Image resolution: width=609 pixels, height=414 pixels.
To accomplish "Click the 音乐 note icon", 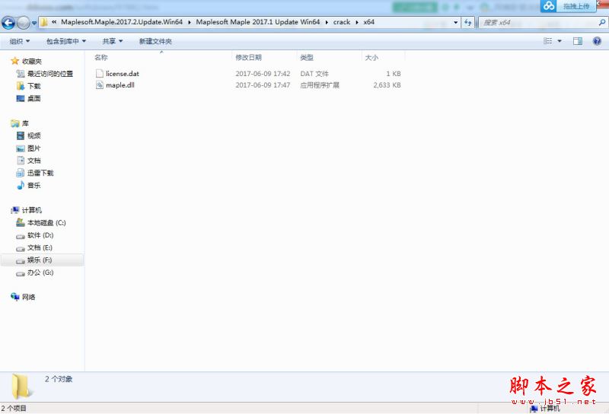I will [x=21, y=185].
